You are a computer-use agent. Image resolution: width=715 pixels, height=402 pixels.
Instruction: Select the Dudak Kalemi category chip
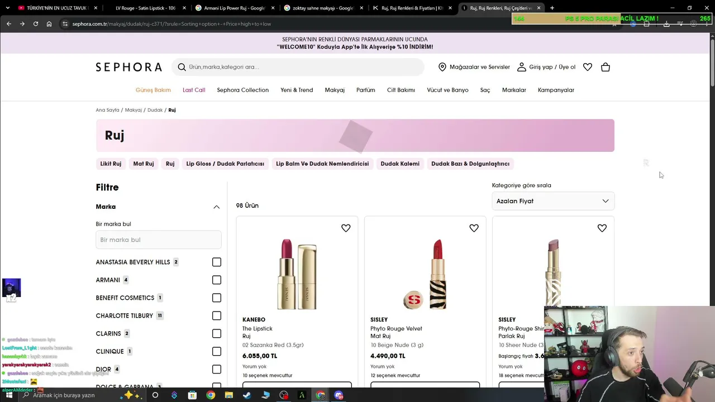pyautogui.click(x=400, y=164)
